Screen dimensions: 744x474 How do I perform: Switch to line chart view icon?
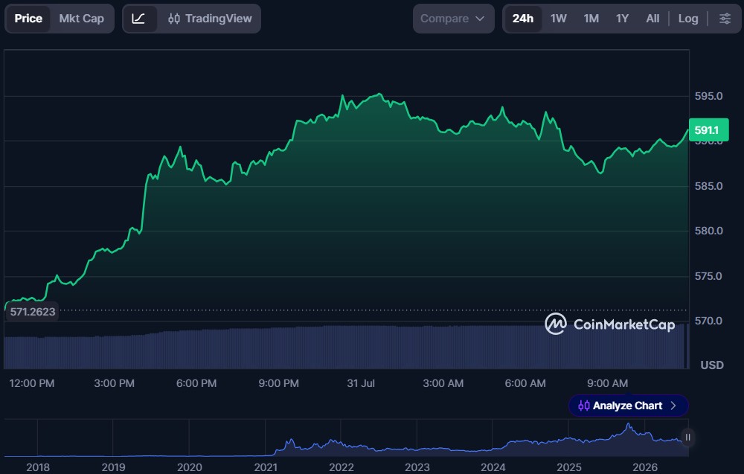(138, 19)
